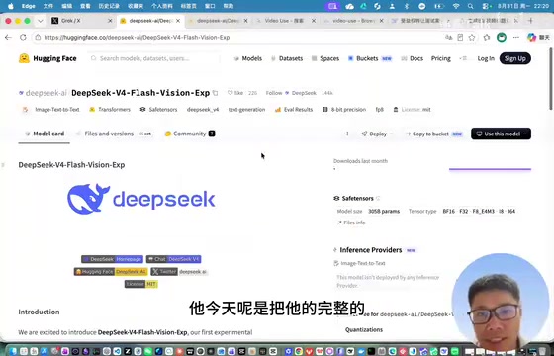Open the Community tab
The height and width of the screenshot is (356, 554).
coord(190,133)
